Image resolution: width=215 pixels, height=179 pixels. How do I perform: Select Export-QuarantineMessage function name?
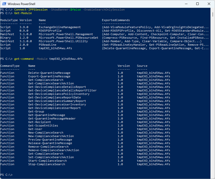click(x=49, y=76)
